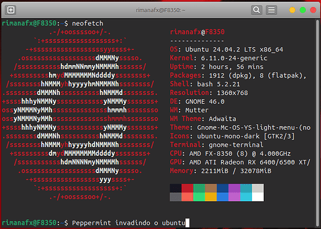Click the OS line Ubuntu 24.04.2 LTS
321x229 pixels.
[x=227, y=50]
